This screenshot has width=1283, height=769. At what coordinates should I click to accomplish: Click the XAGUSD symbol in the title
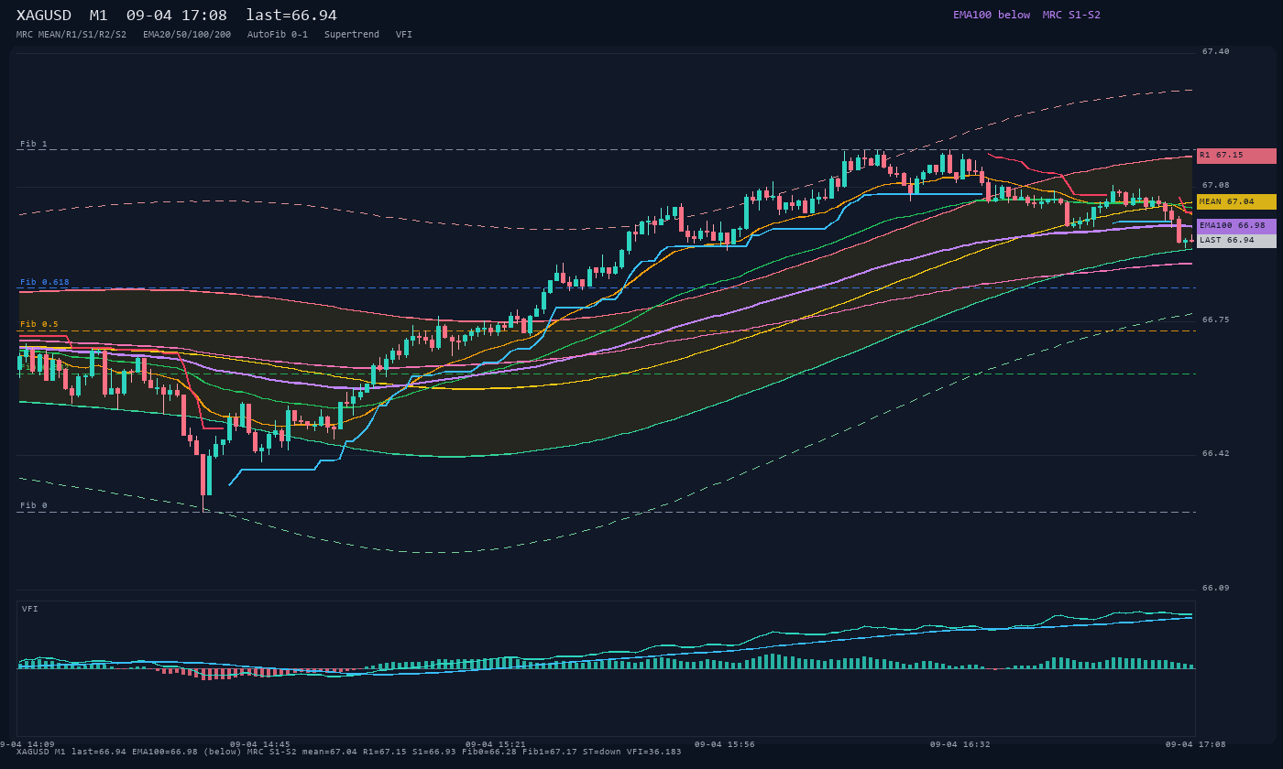pyautogui.click(x=45, y=16)
